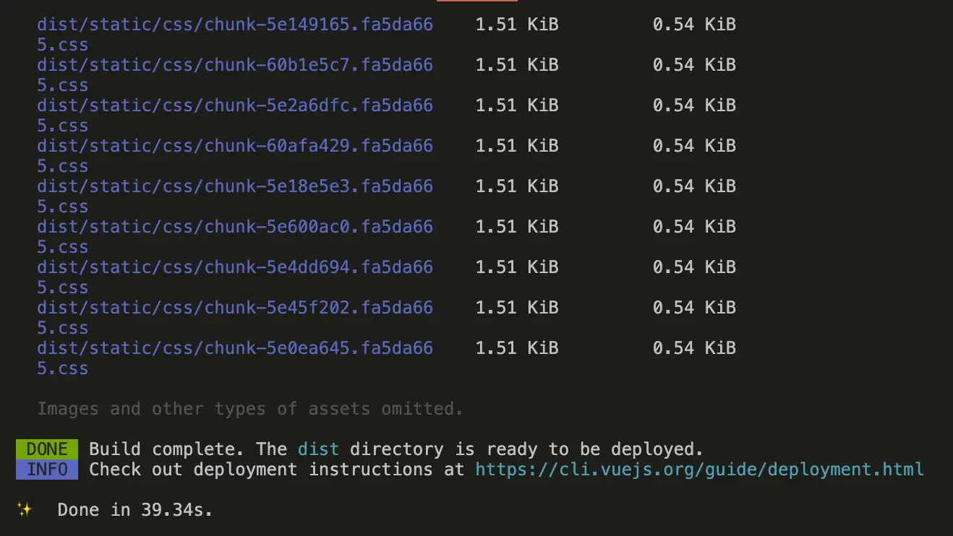Click the blue INFO status badge
The height and width of the screenshot is (536, 953).
(x=46, y=470)
